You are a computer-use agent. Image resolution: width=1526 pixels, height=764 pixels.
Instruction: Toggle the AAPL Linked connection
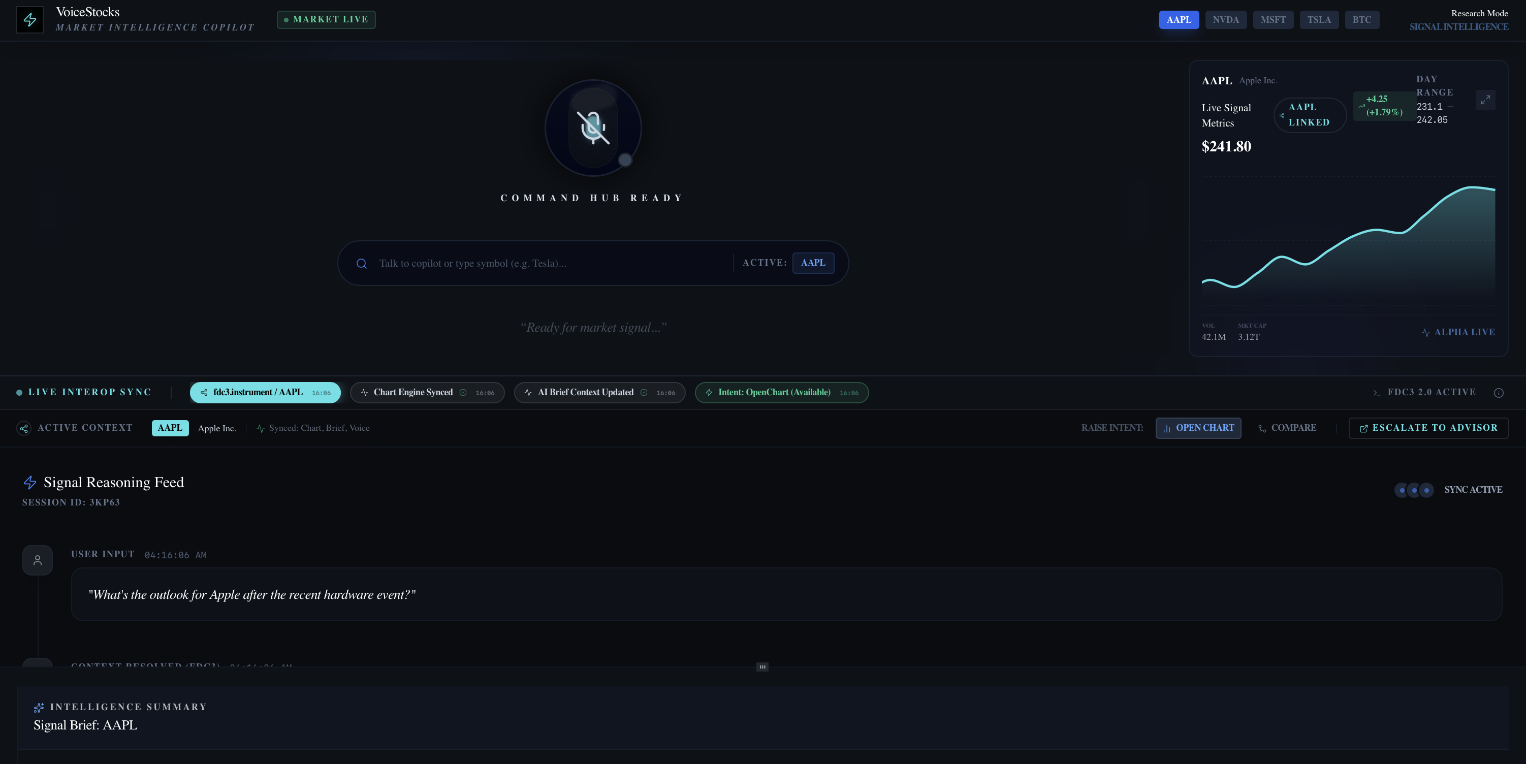(x=1309, y=115)
